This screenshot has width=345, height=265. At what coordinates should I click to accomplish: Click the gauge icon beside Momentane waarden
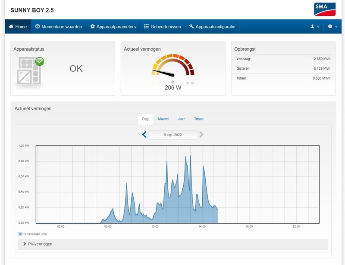coord(38,26)
